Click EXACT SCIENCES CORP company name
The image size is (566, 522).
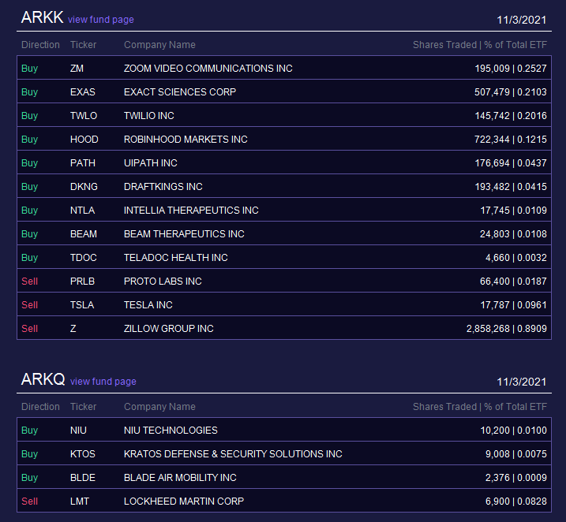[180, 92]
